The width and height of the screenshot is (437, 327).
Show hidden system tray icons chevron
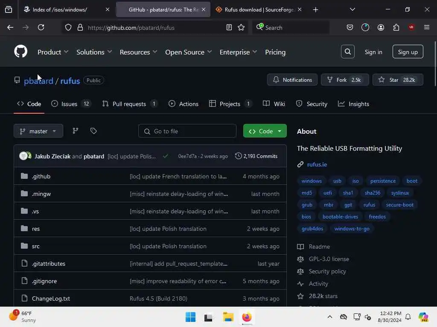click(330, 317)
